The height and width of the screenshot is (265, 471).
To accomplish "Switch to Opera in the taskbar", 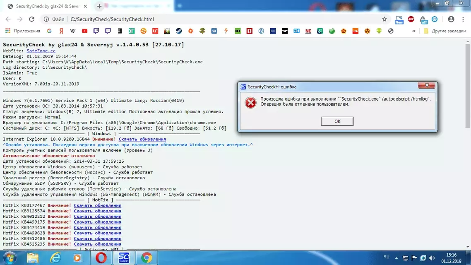I will tap(101, 258).
